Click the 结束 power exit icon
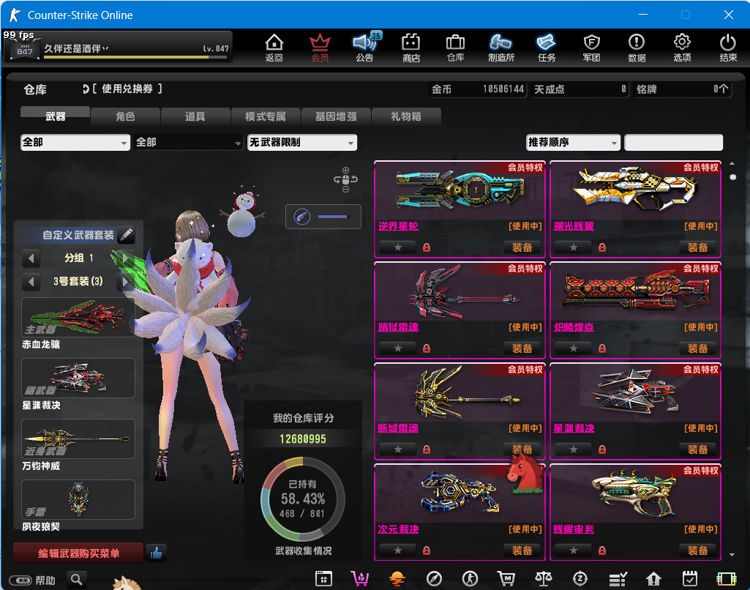This screenshot has width=750, height=590. pyautogui.click(x=728, y=48)
